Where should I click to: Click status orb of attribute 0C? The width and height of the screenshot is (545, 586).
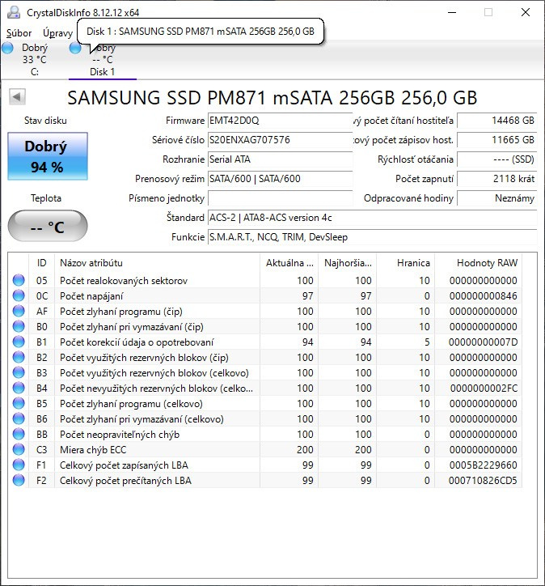[19, 295]
